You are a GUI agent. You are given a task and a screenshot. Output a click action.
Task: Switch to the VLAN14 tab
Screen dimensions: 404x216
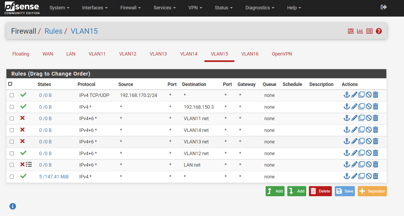tap(189, 54)
